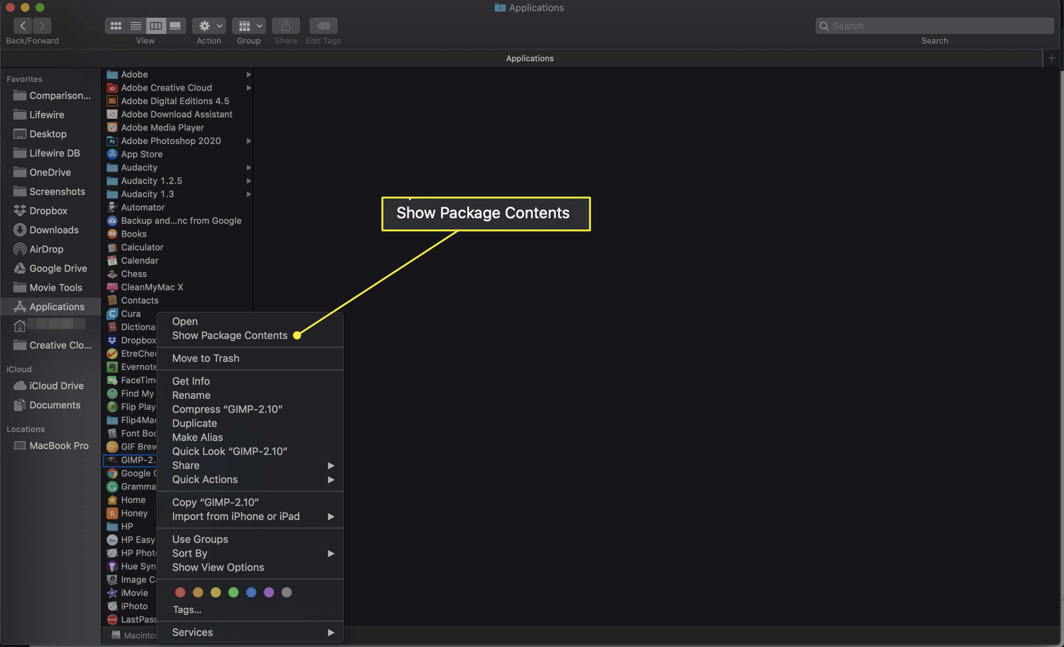The image size is (1064, 647).
Task: Choose Open in the context menu
Action: coord(250,321)
